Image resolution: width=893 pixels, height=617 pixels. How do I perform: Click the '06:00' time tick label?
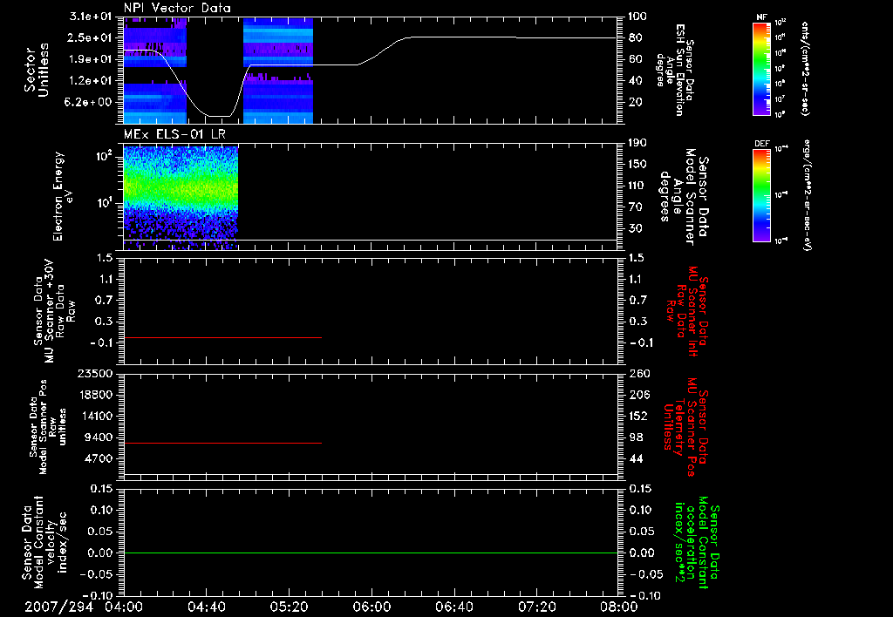click(x=372, y=607)
